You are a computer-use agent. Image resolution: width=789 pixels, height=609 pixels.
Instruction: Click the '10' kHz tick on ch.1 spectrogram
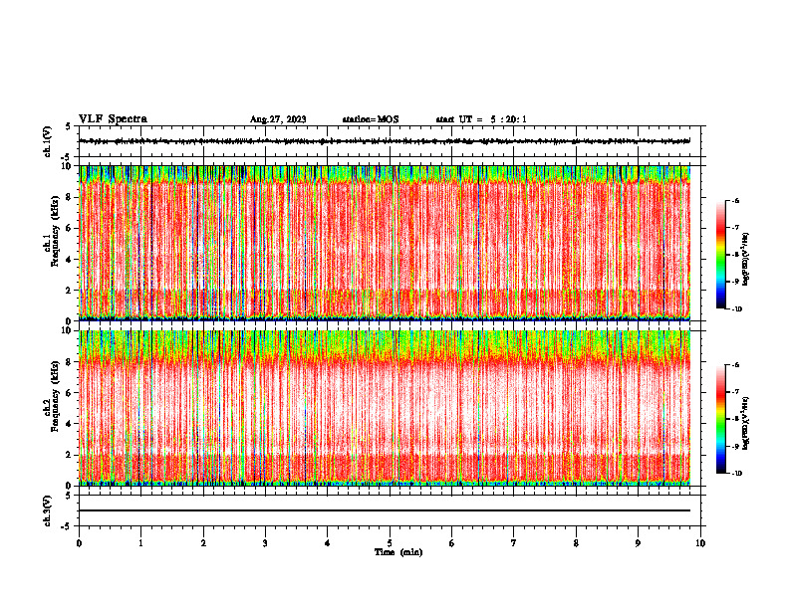[x=67, y=166]
